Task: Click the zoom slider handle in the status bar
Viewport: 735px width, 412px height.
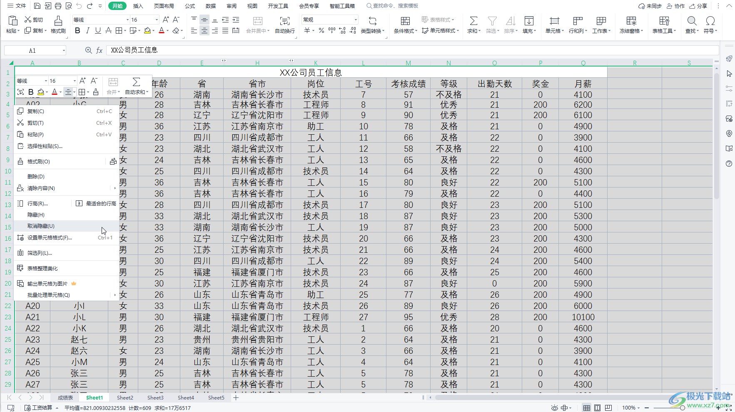Action: [x=683, y=408]
